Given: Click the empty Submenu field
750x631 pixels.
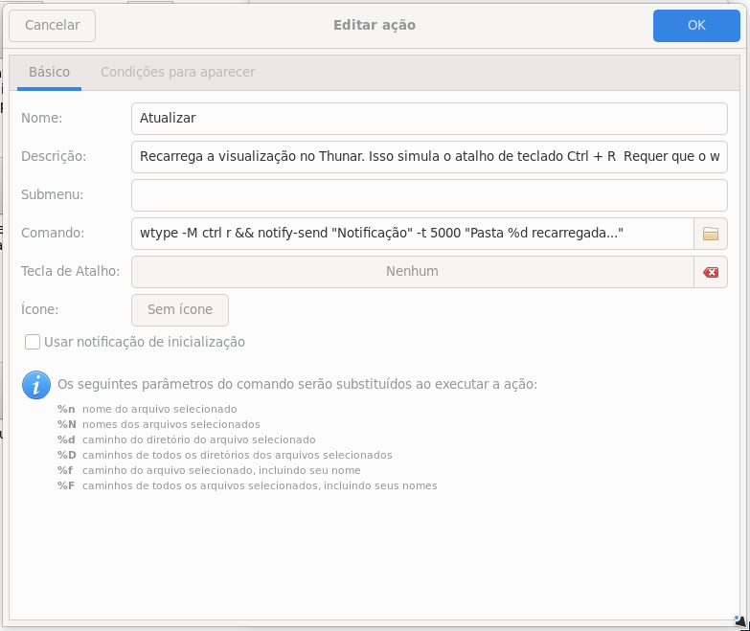Looking at the screenshot, I should 429,195.
